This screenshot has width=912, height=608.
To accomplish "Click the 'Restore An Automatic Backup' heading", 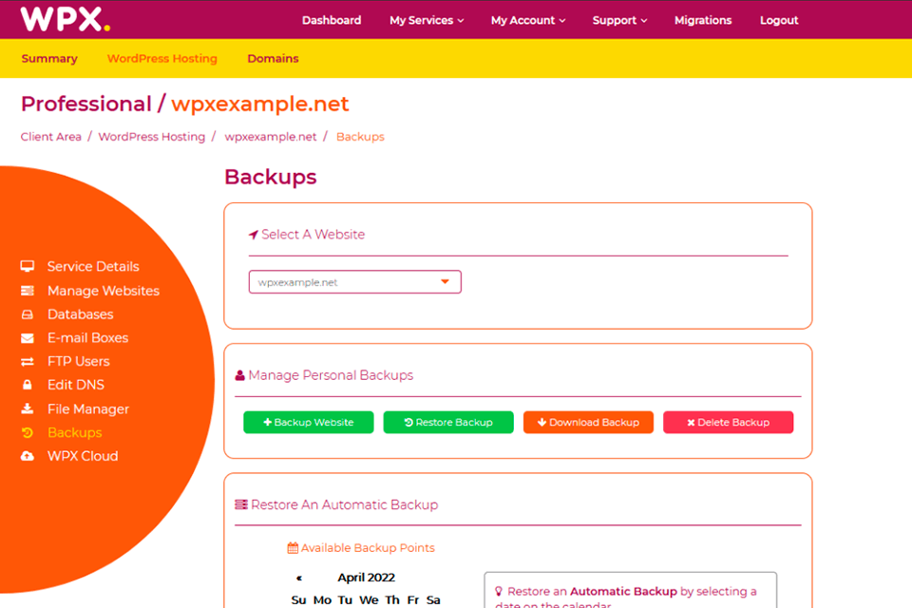I will (x=344, y=505).
